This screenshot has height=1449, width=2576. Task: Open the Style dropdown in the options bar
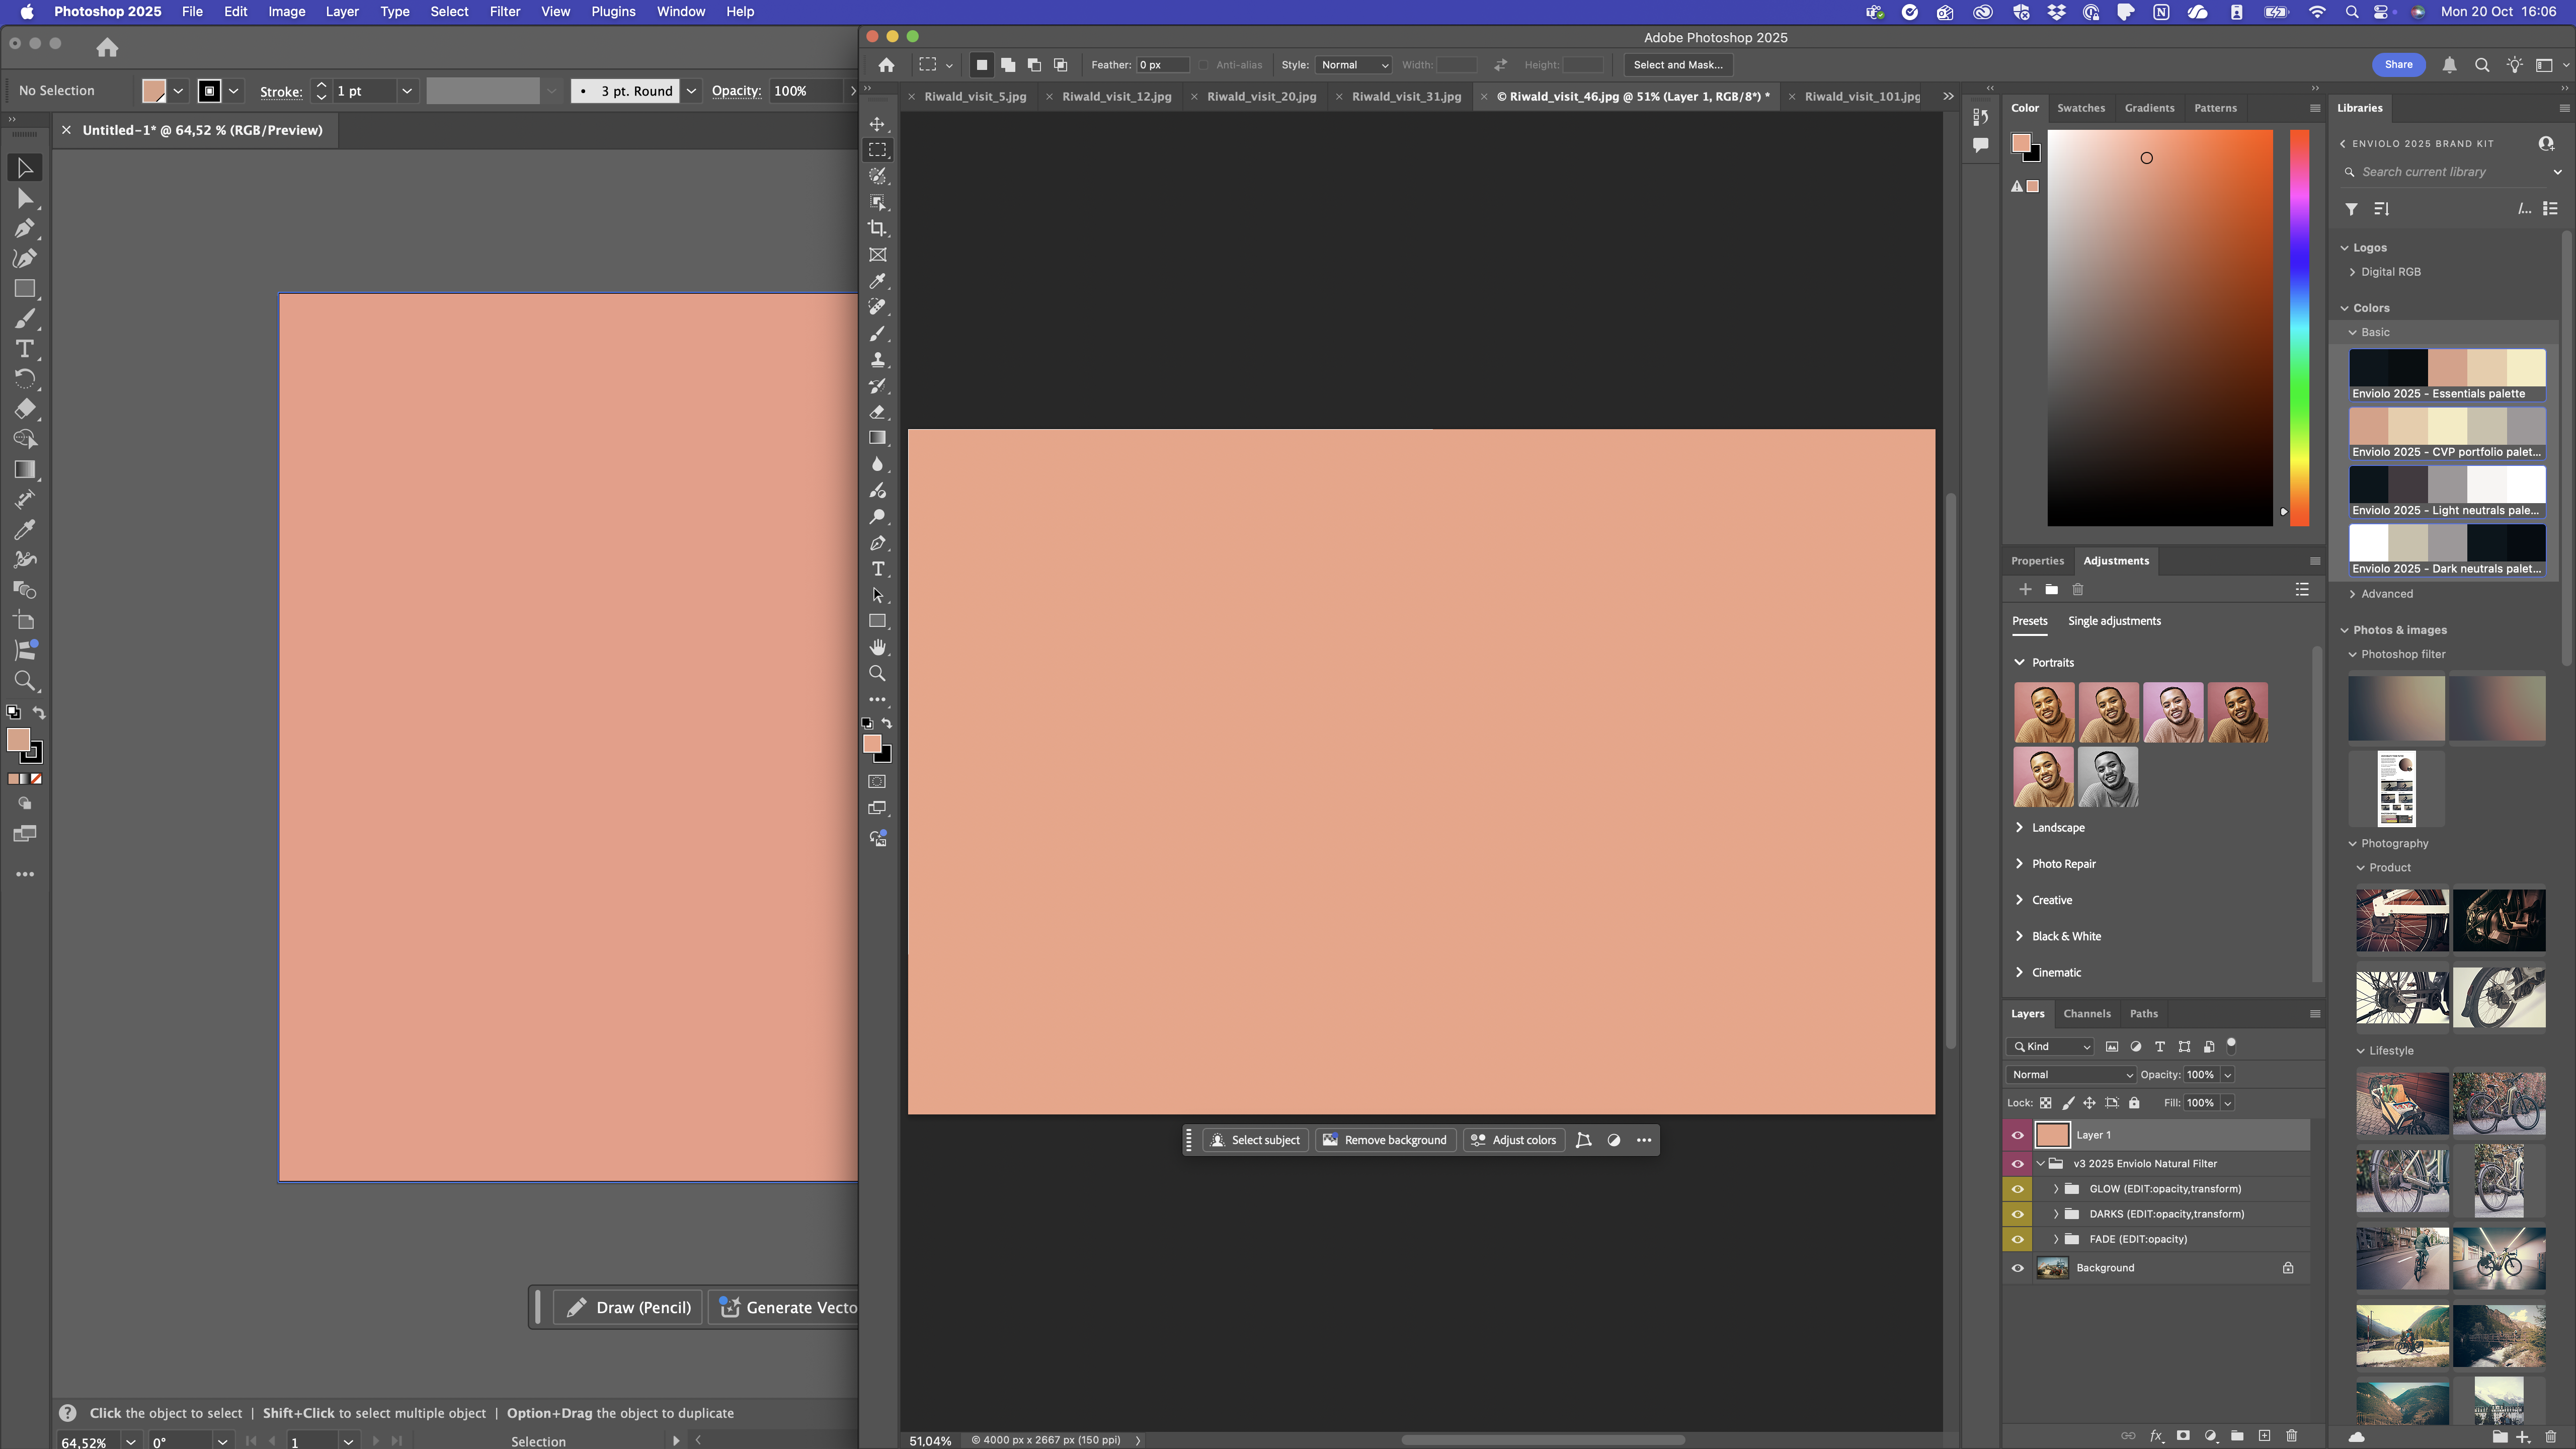click(1354, 64)
